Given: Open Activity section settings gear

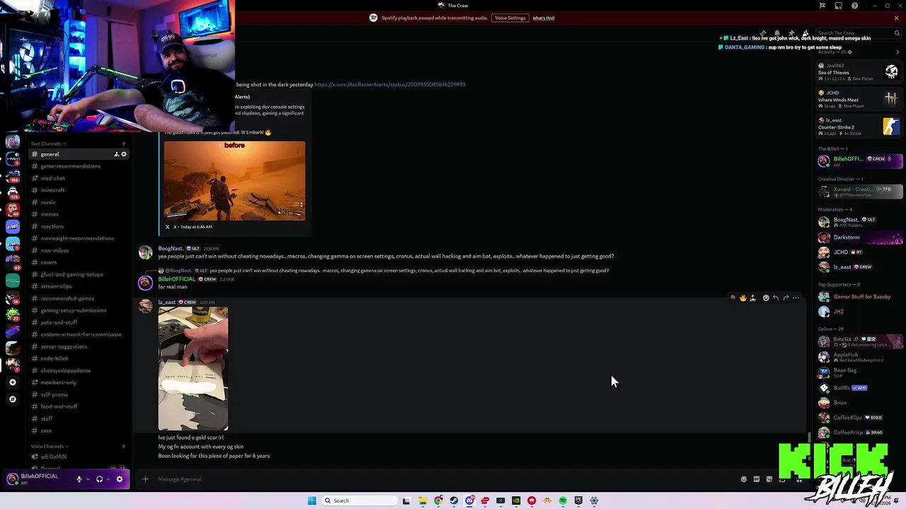Looking at the screenshot, I should (850, 52).
